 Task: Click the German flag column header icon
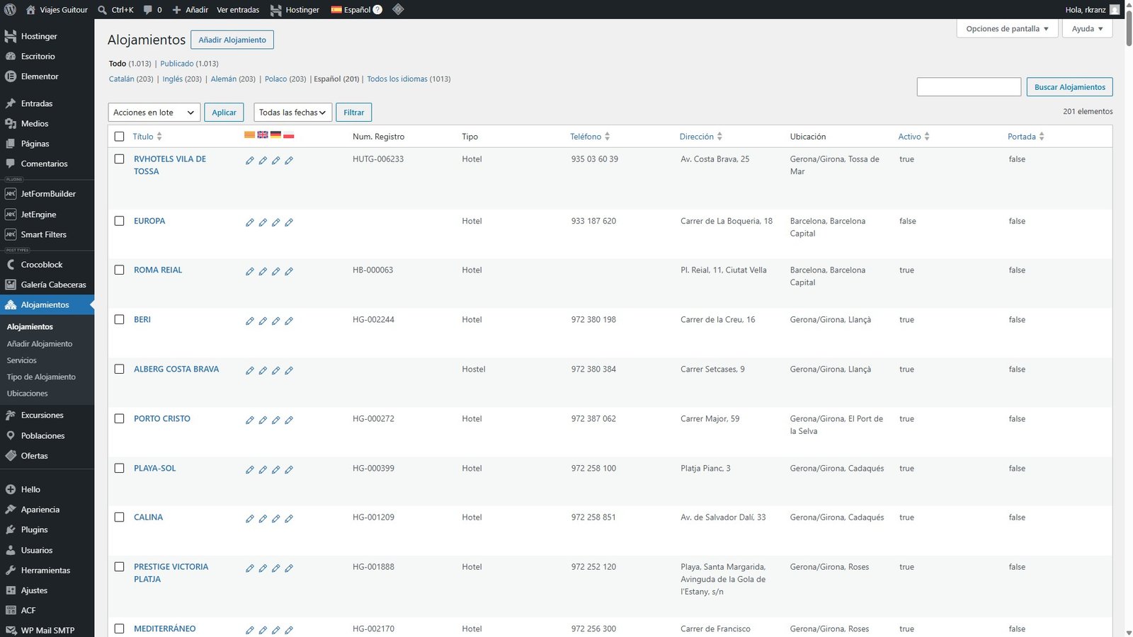point(275,134)
